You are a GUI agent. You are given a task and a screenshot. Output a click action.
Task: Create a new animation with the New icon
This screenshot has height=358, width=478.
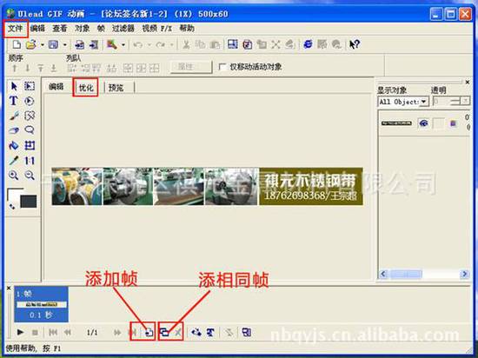[x=17, y=44]
